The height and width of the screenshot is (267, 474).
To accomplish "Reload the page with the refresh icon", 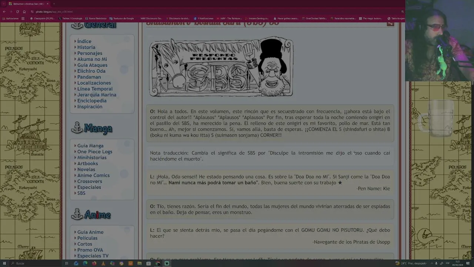I will coord(17,11).
